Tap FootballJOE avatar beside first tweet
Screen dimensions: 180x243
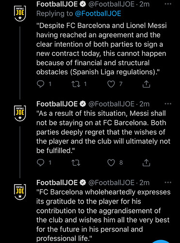[20, 13]
